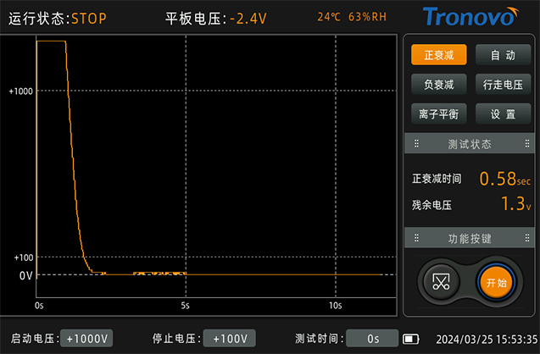540x354 pixels.
Task: Tap the orange 开始 start button
Action: (496, 283)
